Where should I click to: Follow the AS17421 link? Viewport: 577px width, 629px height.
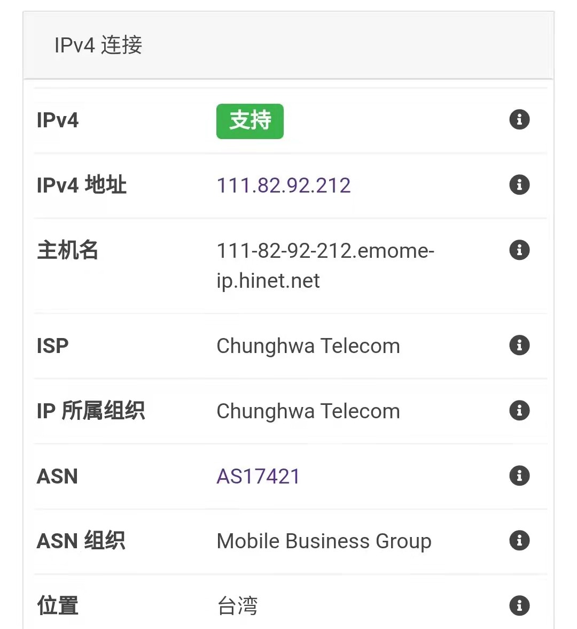(258, 476)
